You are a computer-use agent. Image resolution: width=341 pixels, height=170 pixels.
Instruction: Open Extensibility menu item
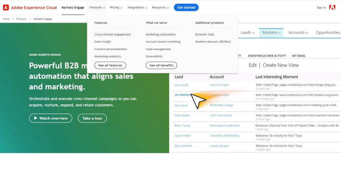(x=154, y=56)
